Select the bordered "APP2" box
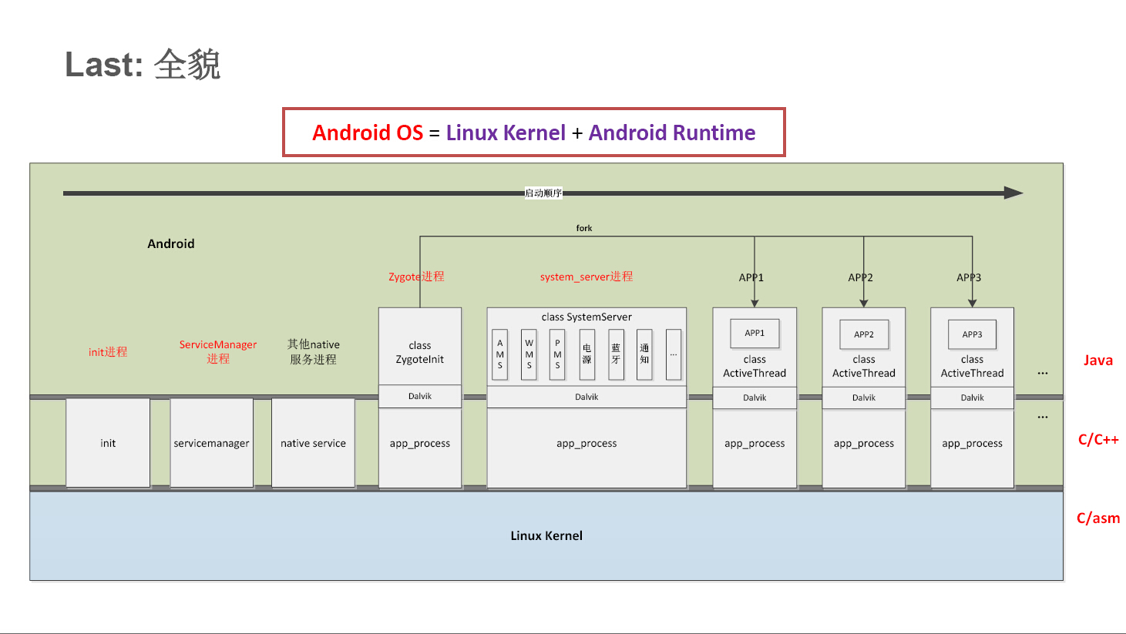The width and height of the screenshot is (1126, 634). (x=864, y=334)
